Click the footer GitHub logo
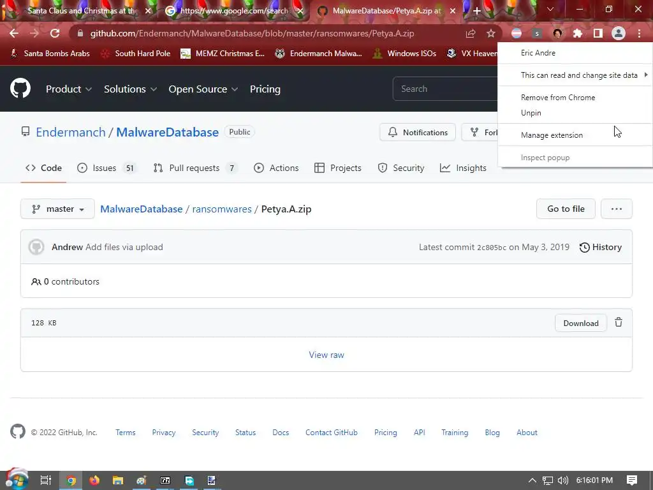Screen dimensions: 653x490 (17, 432)
